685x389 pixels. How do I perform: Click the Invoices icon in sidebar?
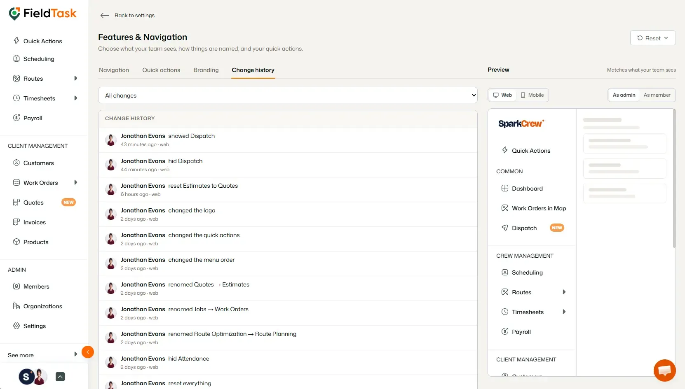click(x=16, y=222)
